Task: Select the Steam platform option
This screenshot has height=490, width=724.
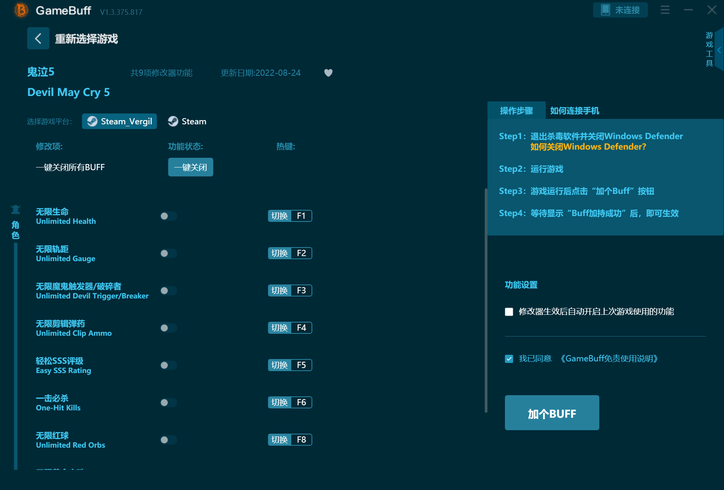Action: coord(187,121)
